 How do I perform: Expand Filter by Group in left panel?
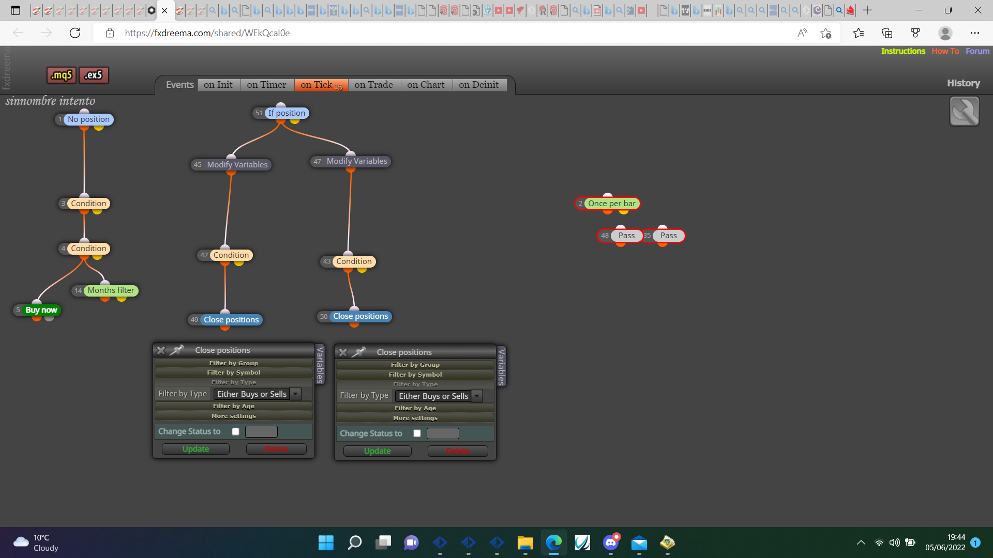coord(234,363)
